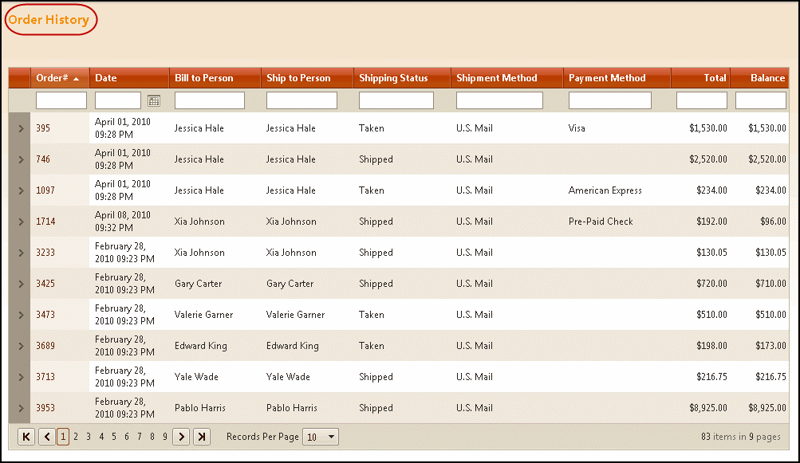Go to the previous page of results
This screenshot has height=463, width=800.
pos(47,437)
